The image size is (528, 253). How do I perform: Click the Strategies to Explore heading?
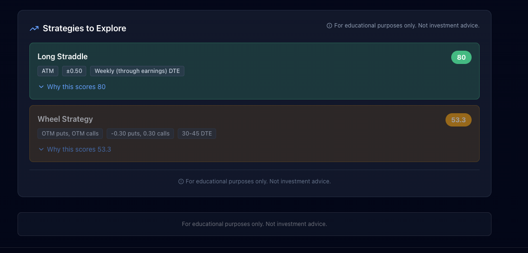click(x=84, y=28)
